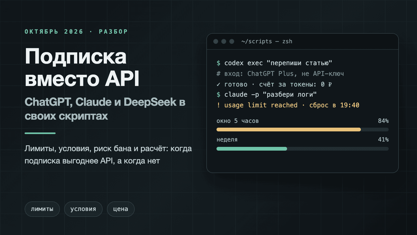Click the "цена" tag pill
The width and height of the screenshot is (417, 235).
point(121,209)
